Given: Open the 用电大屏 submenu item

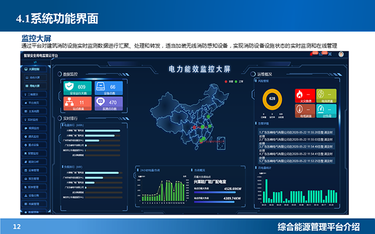Looking at the screenshot, I should point(35,86).
